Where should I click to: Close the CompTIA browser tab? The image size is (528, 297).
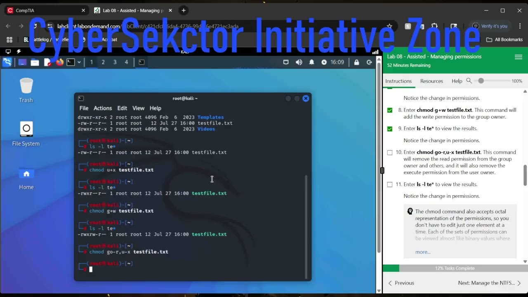[x=83, y=10]
